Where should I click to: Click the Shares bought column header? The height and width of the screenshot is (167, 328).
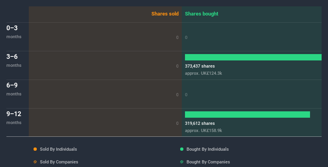click(202, 14)
